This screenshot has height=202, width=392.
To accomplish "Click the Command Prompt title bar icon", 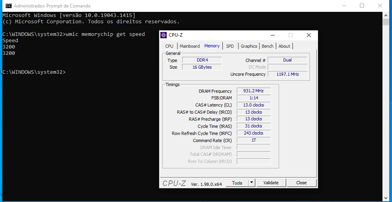I will click(8, 6).
